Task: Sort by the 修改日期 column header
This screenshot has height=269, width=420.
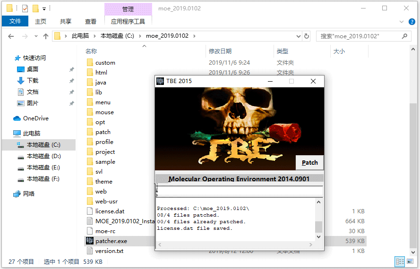Action: point(220,51)
